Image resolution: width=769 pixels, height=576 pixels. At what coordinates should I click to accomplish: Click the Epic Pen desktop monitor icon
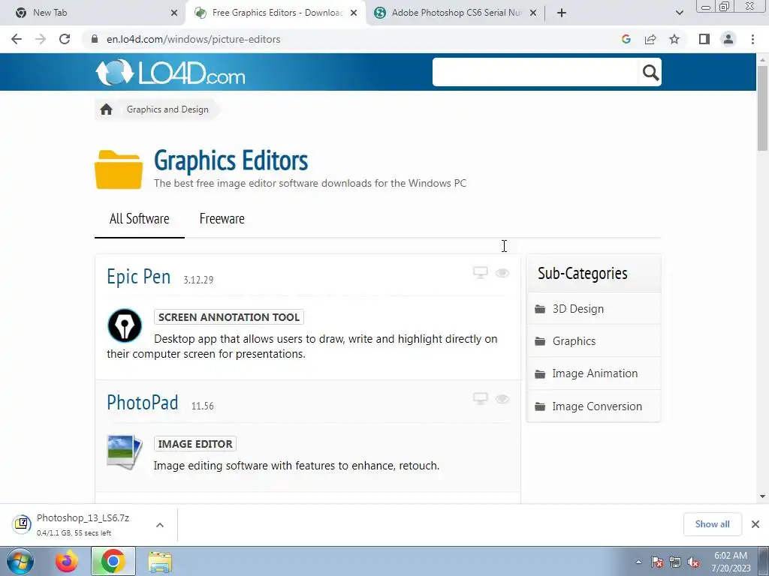480,273
